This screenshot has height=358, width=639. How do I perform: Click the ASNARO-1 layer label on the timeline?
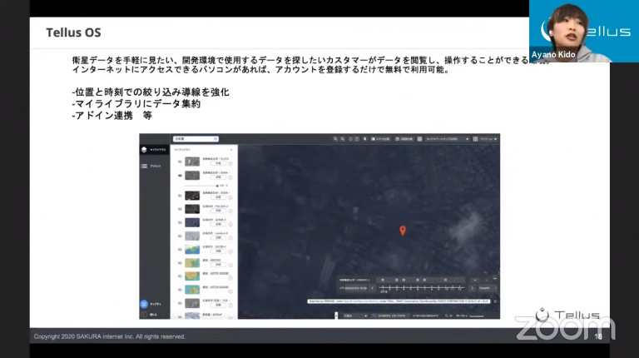pos(354,280)
